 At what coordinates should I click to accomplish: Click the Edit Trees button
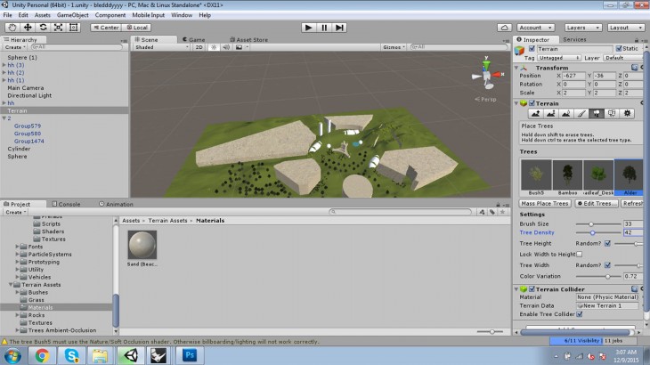coord(596,204)
